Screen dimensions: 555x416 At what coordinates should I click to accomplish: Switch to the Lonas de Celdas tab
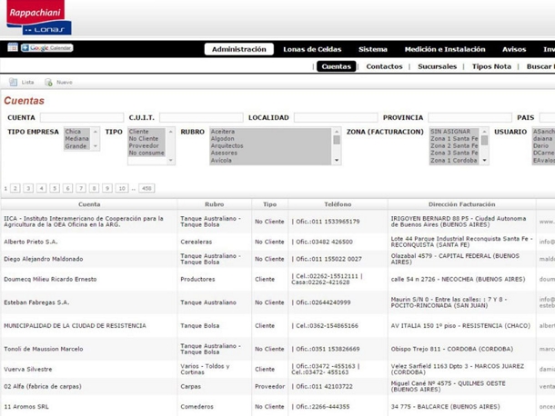[312, 50]
